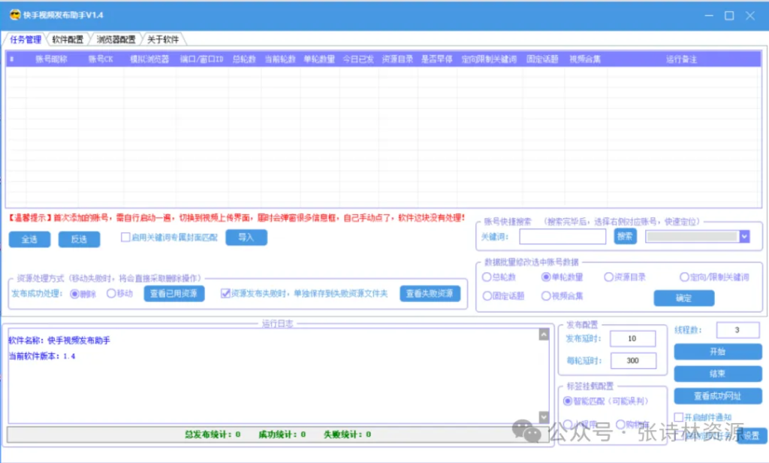
Task: Click the 查看失败资源 button
Action: coord(430,294)
